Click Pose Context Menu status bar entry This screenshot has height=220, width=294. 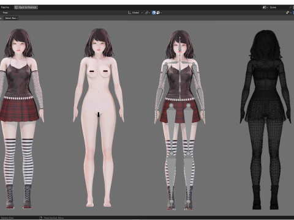(54, 218)
